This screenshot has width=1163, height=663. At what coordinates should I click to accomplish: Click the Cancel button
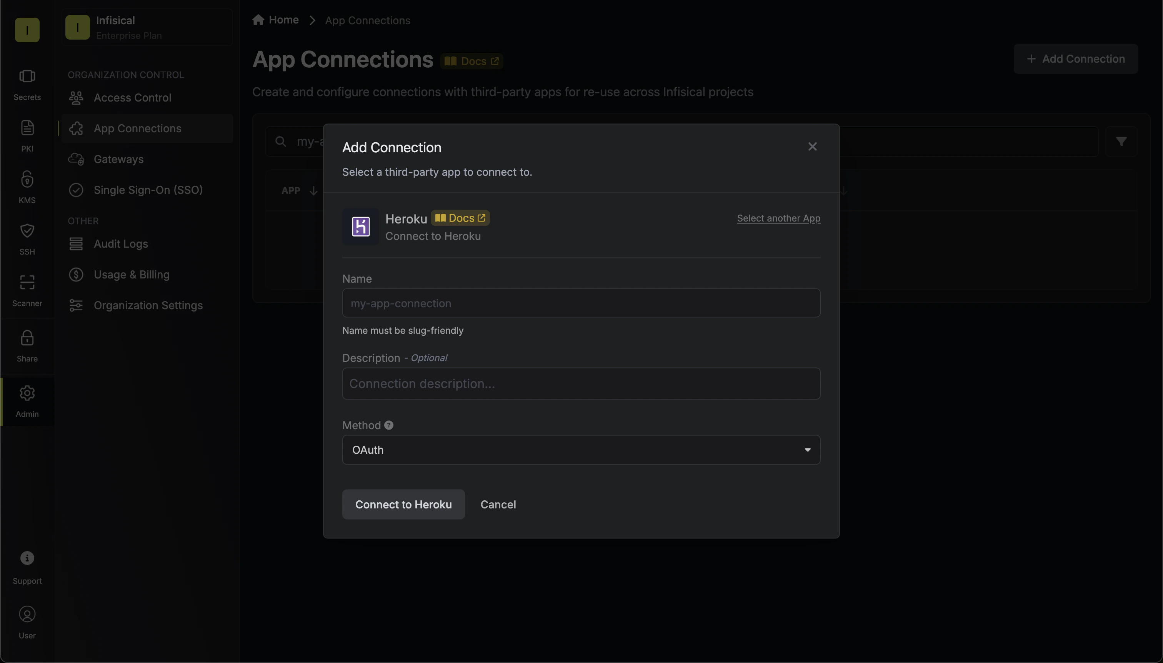(498, 505)
